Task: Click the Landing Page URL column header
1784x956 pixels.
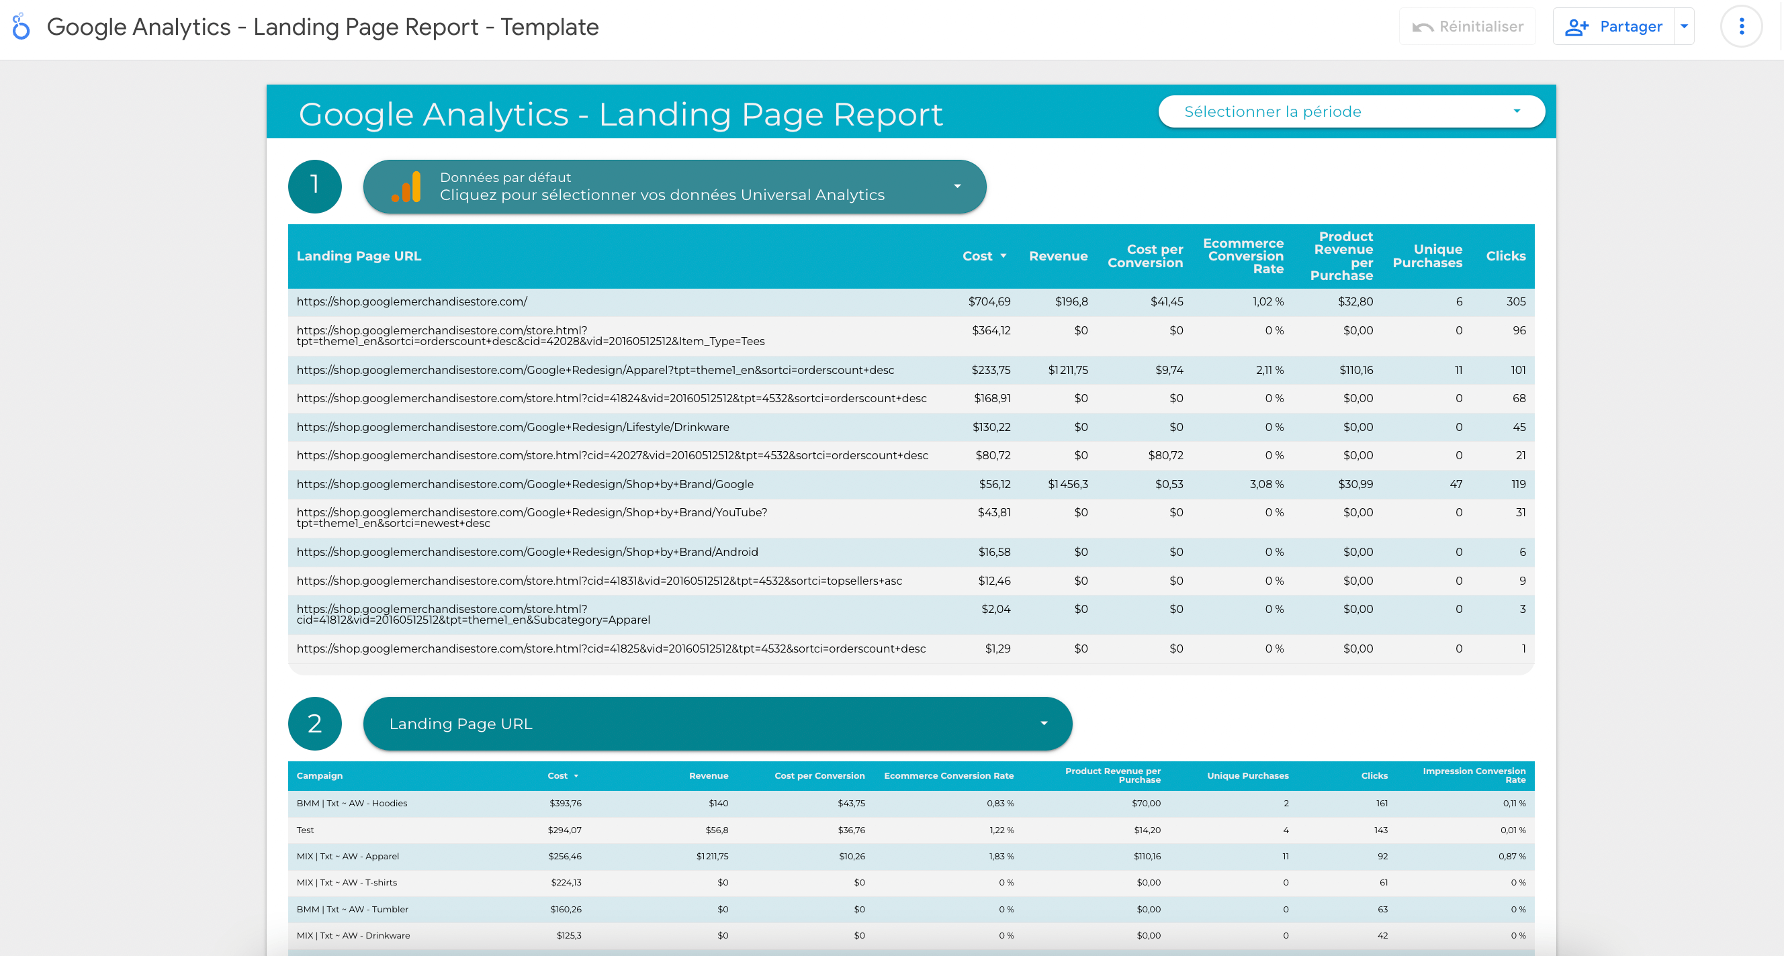Action: [x=359, y=256]
